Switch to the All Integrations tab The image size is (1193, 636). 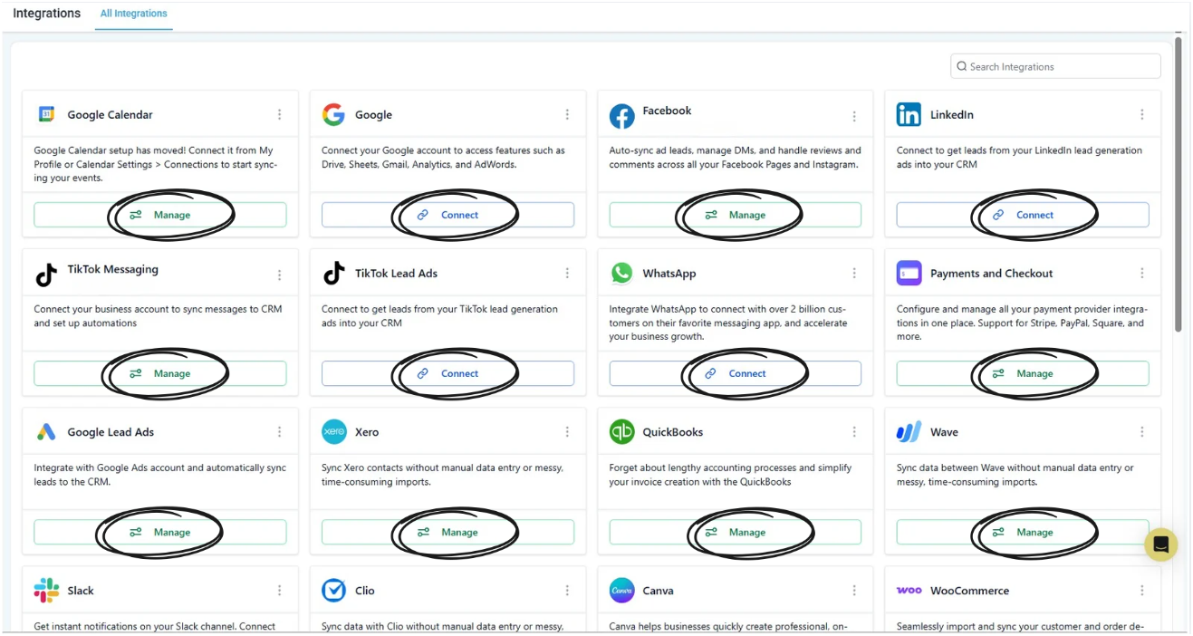coord(134,14)
